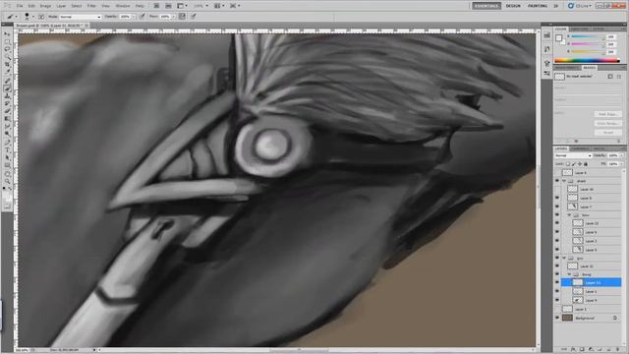Select the Pen tool
Viewport: 629px width, 354px height.
[x=8, y=143]
